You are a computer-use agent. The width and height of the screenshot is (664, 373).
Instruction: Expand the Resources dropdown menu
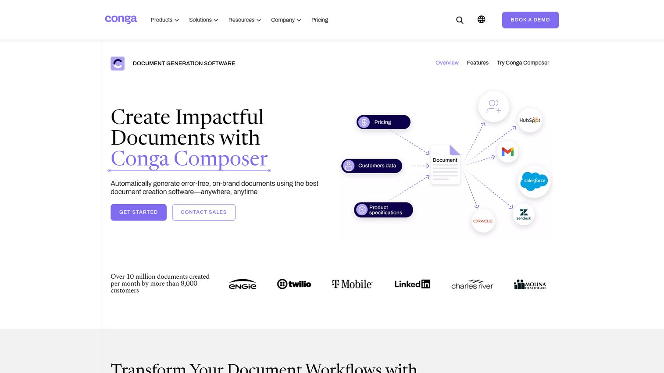coord(245,20)
